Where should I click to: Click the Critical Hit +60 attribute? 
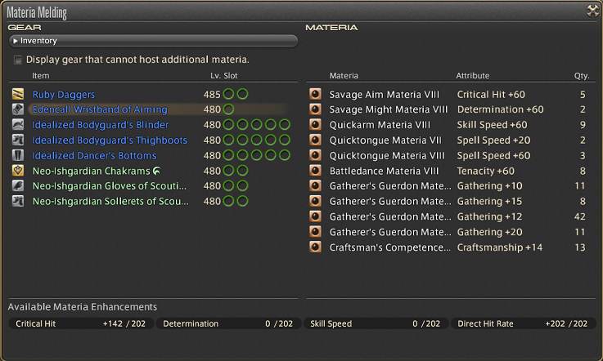(x=491, y=95)
